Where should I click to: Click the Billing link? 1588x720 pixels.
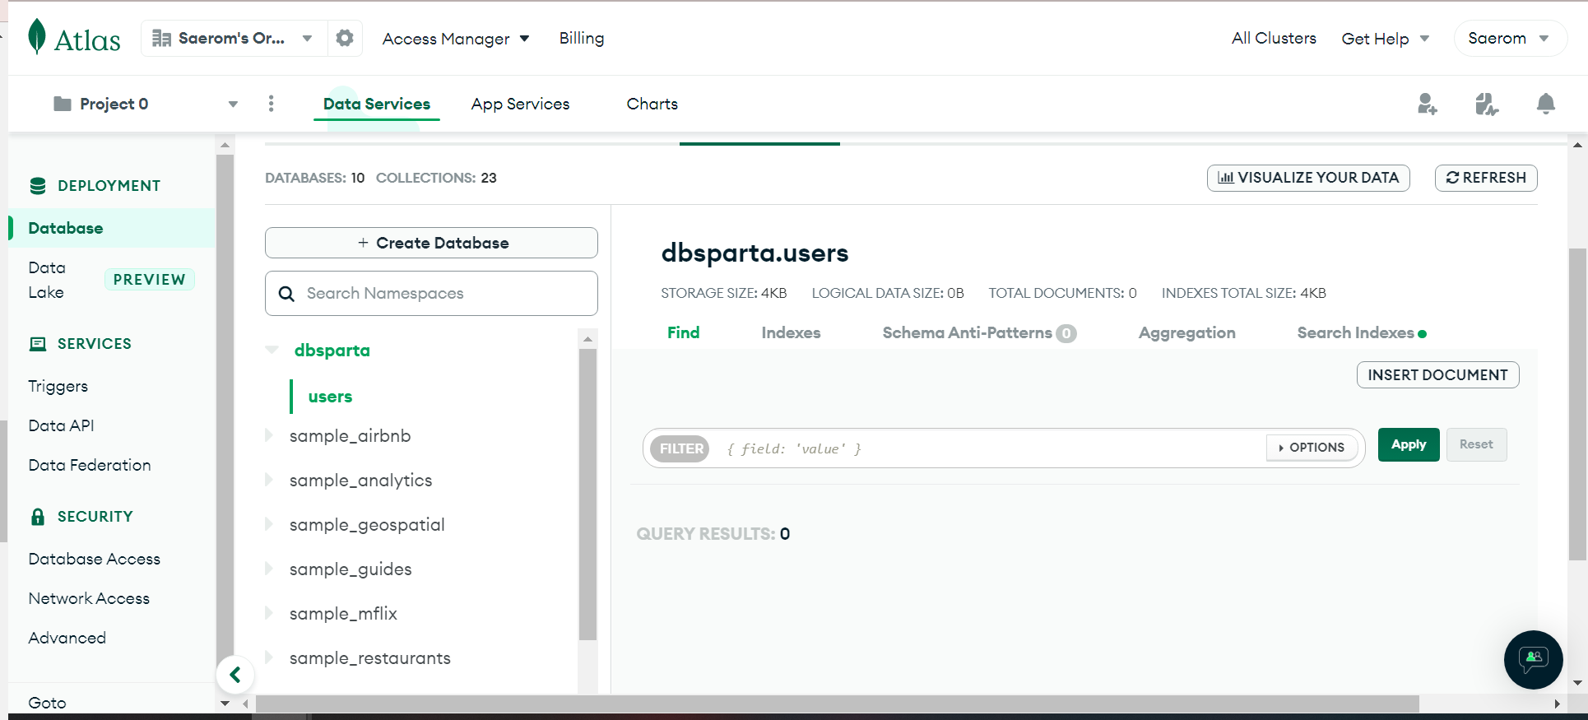pos(582,38)
